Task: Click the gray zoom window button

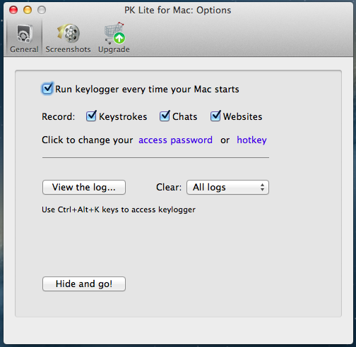Action: click(42, 10)
